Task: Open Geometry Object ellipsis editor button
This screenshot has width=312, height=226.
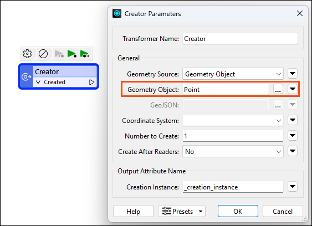Action: coord(278,89)
